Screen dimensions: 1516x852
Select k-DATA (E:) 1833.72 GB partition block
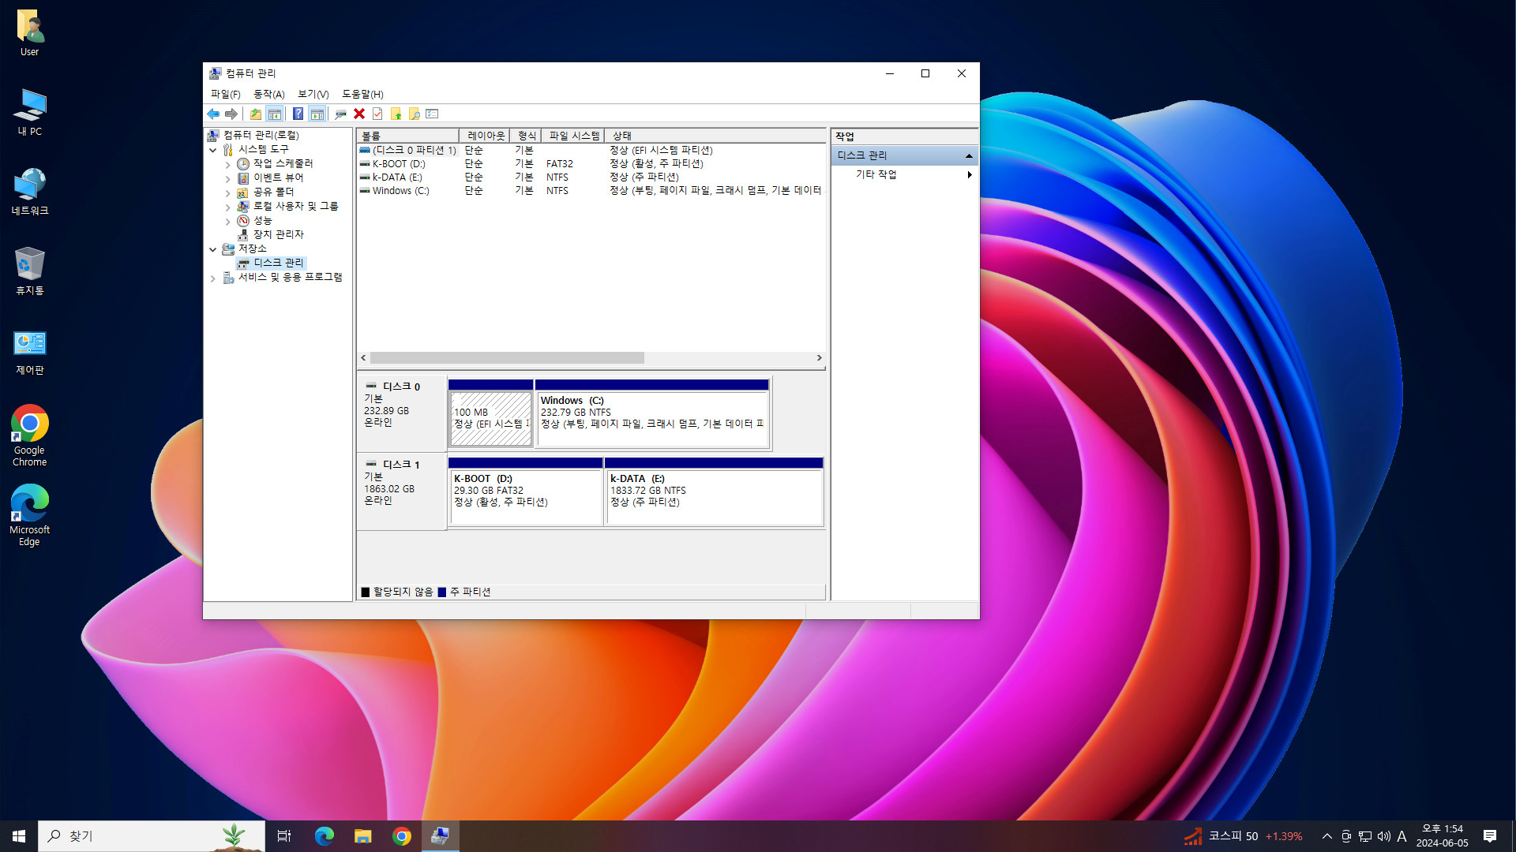click(714, 491)
